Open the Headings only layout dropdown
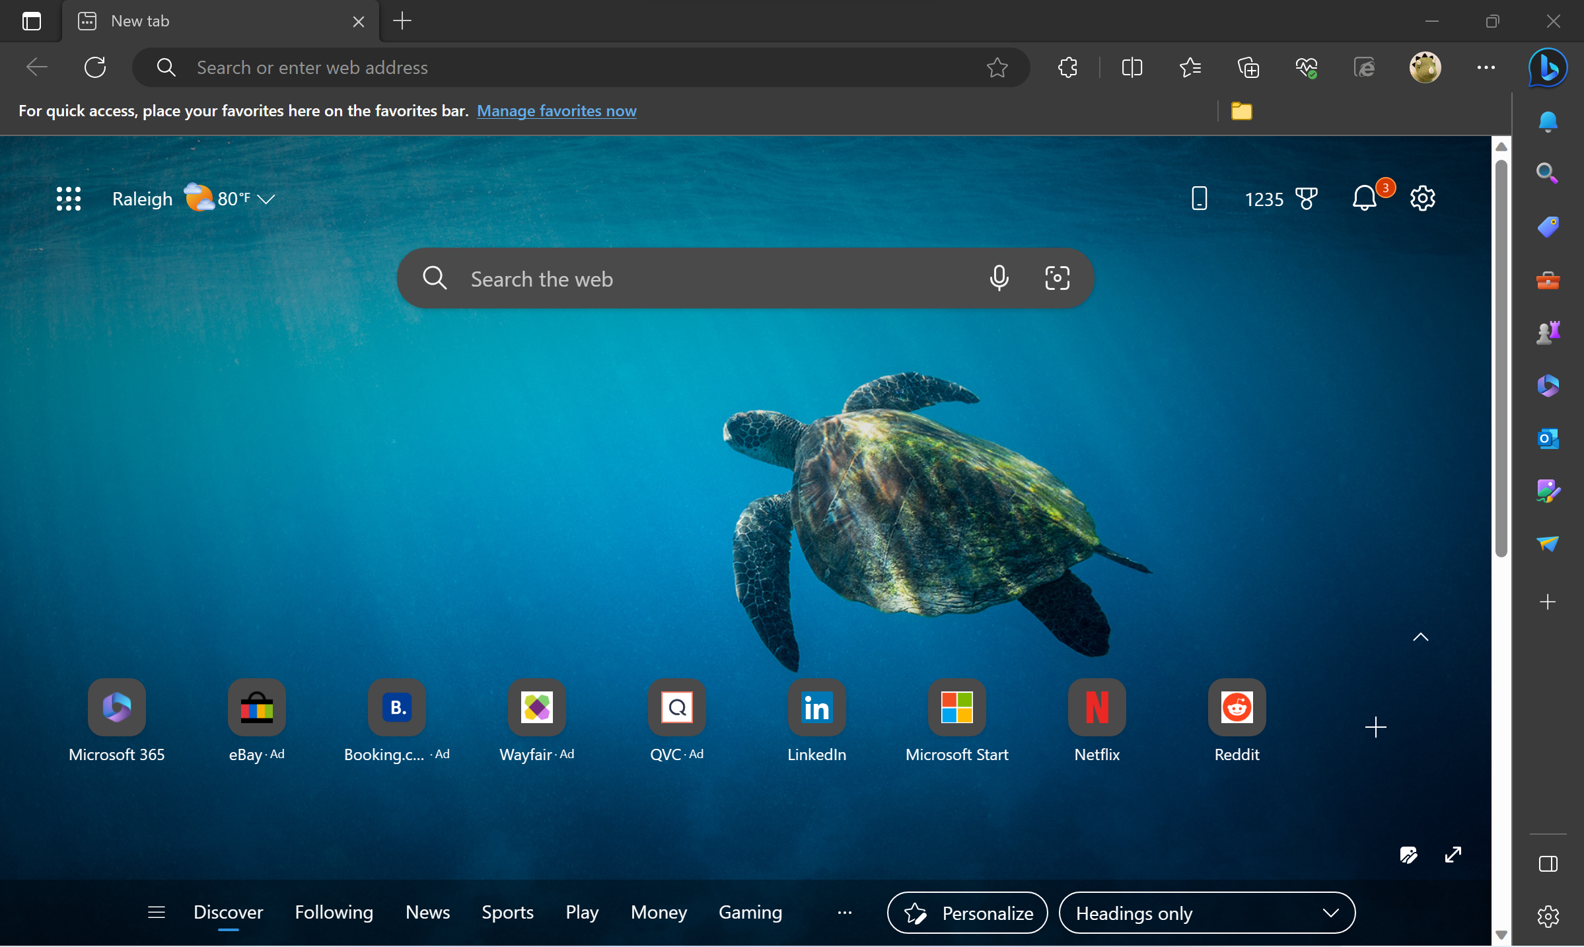Viewport: 1584px width, 947px height. pos(1206,913)
